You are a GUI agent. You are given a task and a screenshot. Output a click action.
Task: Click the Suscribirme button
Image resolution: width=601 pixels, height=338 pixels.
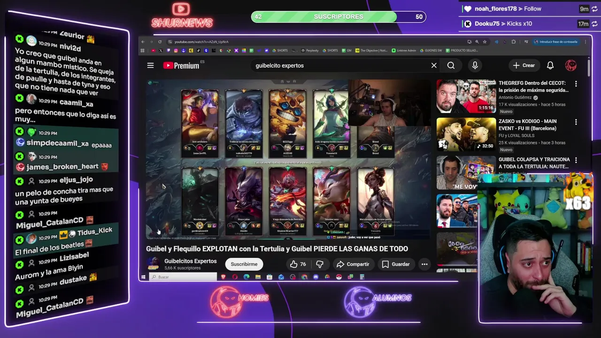tap(244, 264)
